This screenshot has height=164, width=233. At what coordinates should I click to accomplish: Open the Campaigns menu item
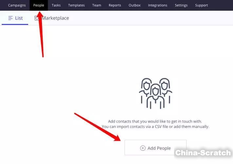17,5
